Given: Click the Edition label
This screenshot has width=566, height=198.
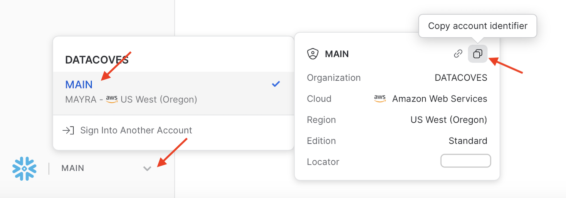Looking at the screenshot, I should tap(321, 141).
